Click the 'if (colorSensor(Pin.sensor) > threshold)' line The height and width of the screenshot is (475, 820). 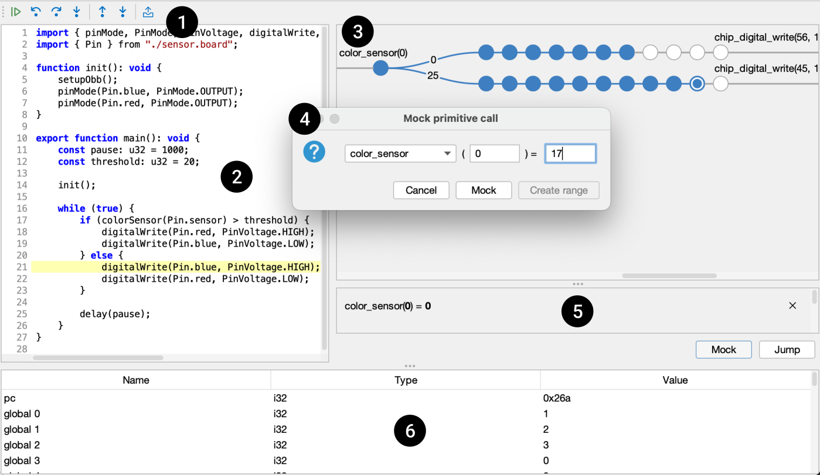(x=194, y=220)
